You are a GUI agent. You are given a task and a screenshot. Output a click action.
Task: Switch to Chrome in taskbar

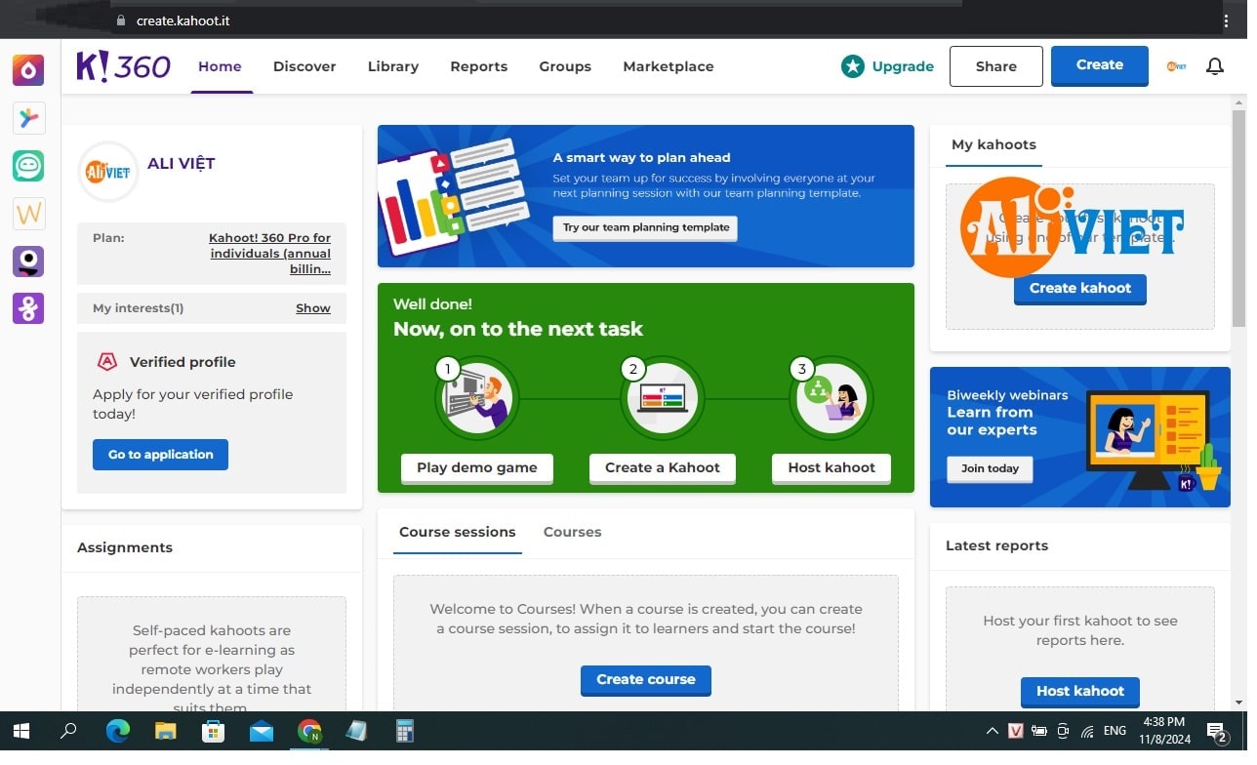309,731
